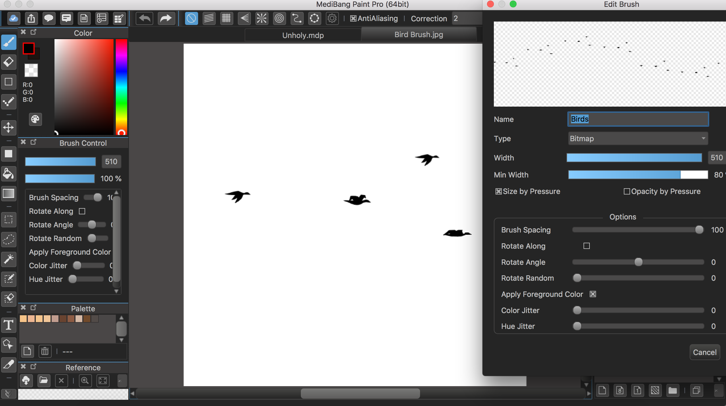Click Cancel in Edit Brush dialog
Screen dimensions: 726x406
pos(705,352)
